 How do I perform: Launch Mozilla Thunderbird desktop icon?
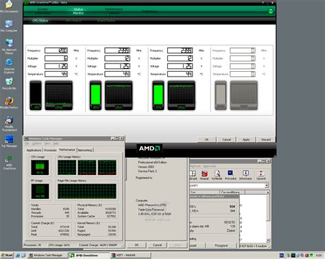pos(9,124)
